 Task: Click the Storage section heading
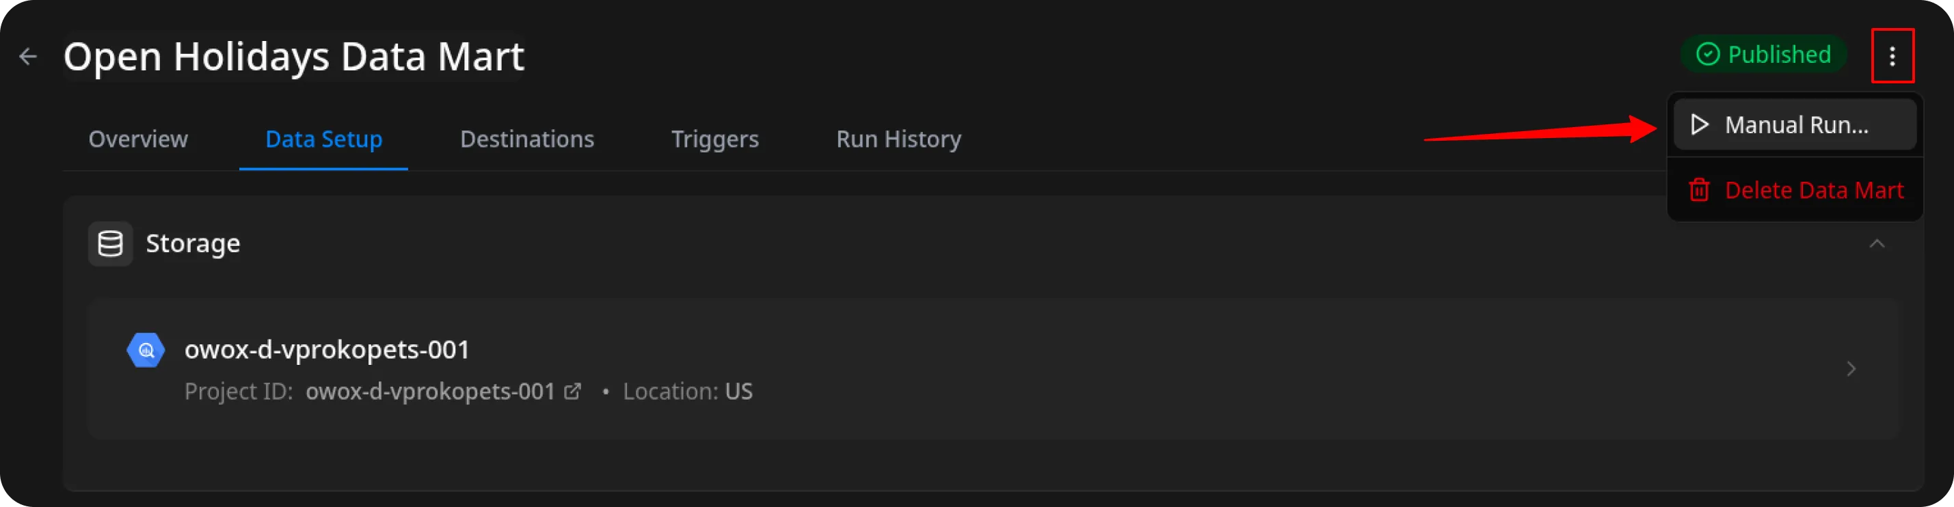[193, 244]
